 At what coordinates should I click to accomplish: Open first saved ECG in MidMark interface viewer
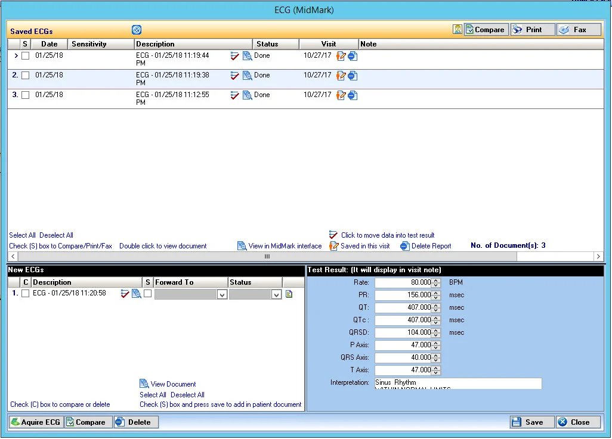click(248, 55)
